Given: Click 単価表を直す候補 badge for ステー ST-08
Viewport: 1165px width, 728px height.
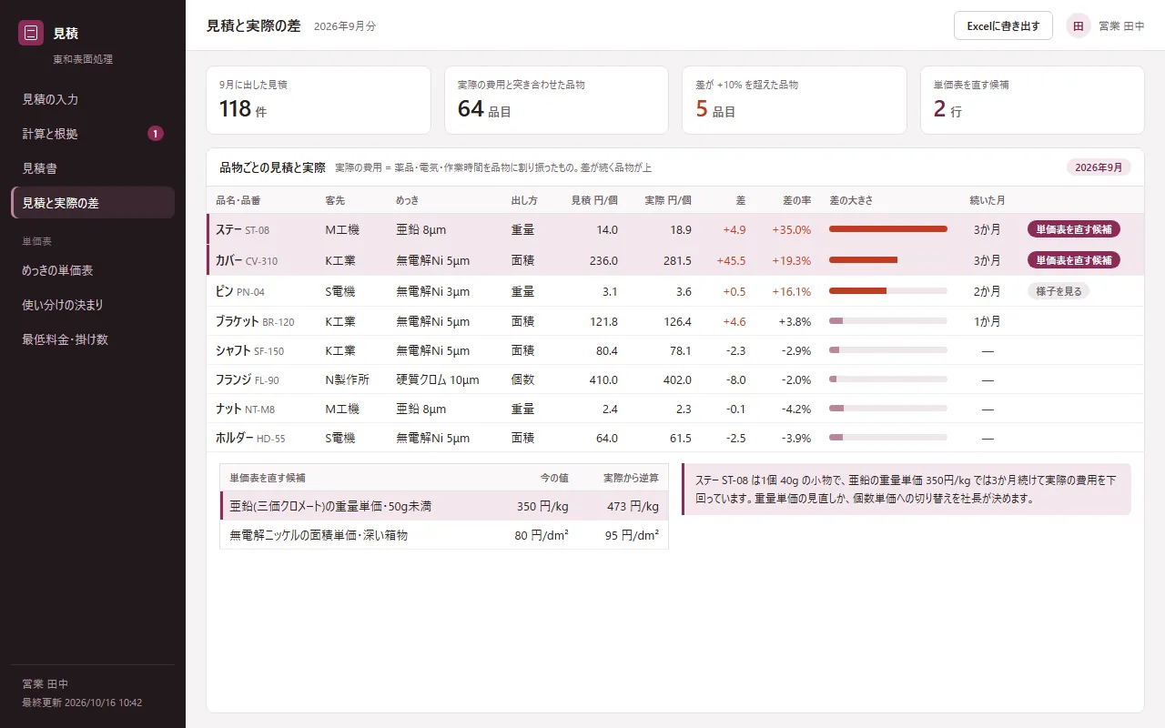Looking at the screenshot, I should (x=1074, y=229).
